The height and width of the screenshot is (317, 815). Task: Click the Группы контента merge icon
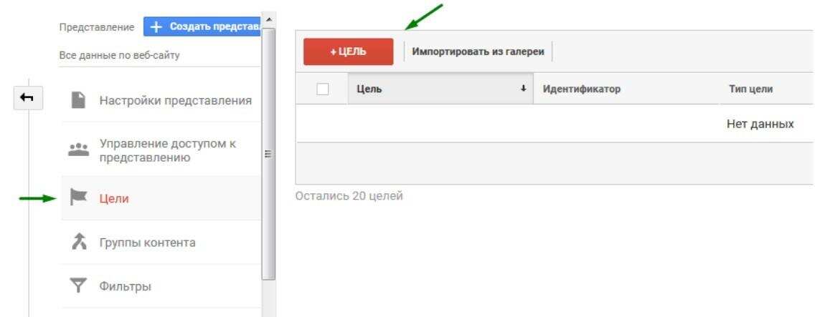click(80, 243)
